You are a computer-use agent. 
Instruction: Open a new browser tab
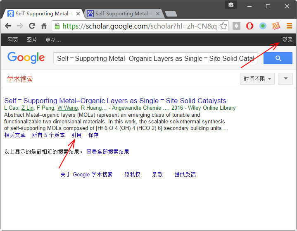[x=171, y=14]
